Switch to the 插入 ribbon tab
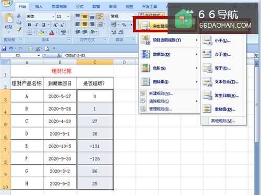This screenshot has height=195, width=261. click(x=39, y=7)
